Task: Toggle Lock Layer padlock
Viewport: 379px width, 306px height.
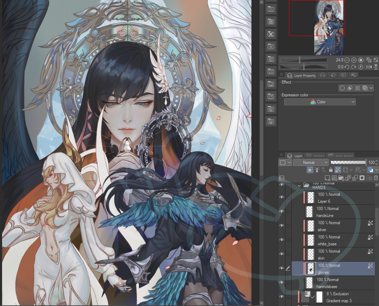Action: point(330,170)
